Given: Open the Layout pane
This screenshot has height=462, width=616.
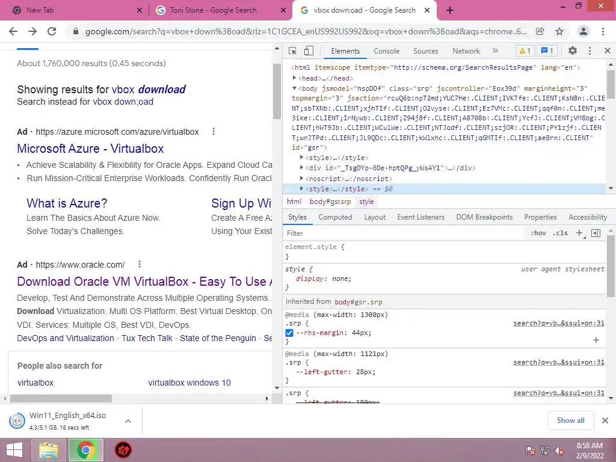Looking at the screenshot, I should pos(374,217).
